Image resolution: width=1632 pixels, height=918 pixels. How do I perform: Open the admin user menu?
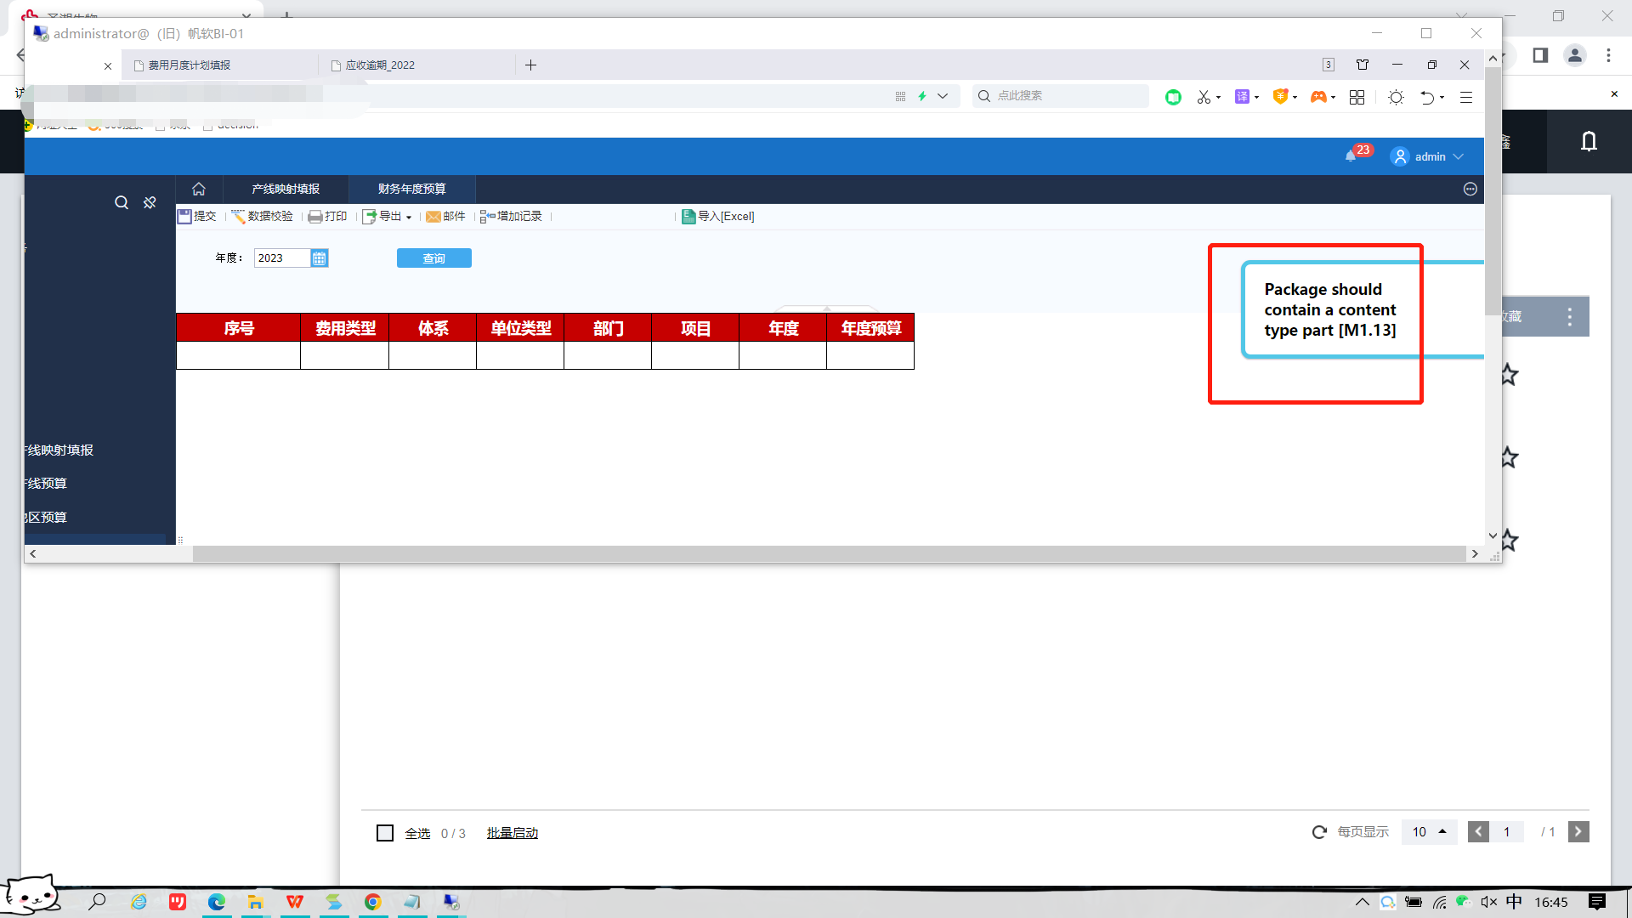1427,156
